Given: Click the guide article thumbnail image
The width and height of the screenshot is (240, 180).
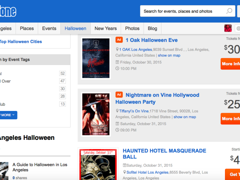Looking at the screenshot, I should pos(4,171).
